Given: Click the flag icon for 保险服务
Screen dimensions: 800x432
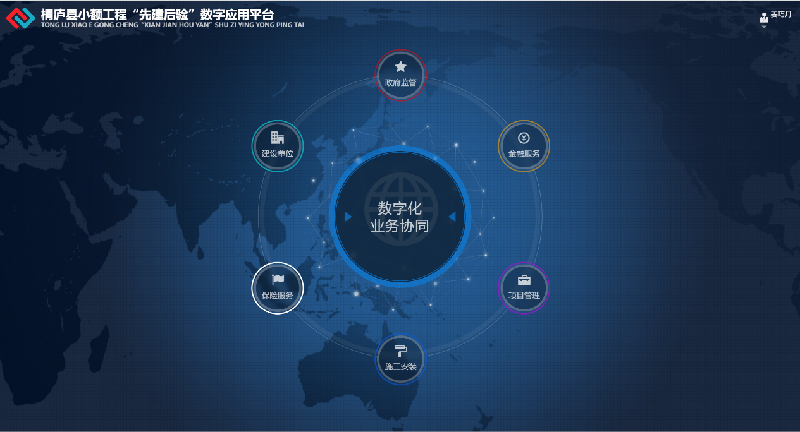Looking at the screenshot, I should point(278,279).
